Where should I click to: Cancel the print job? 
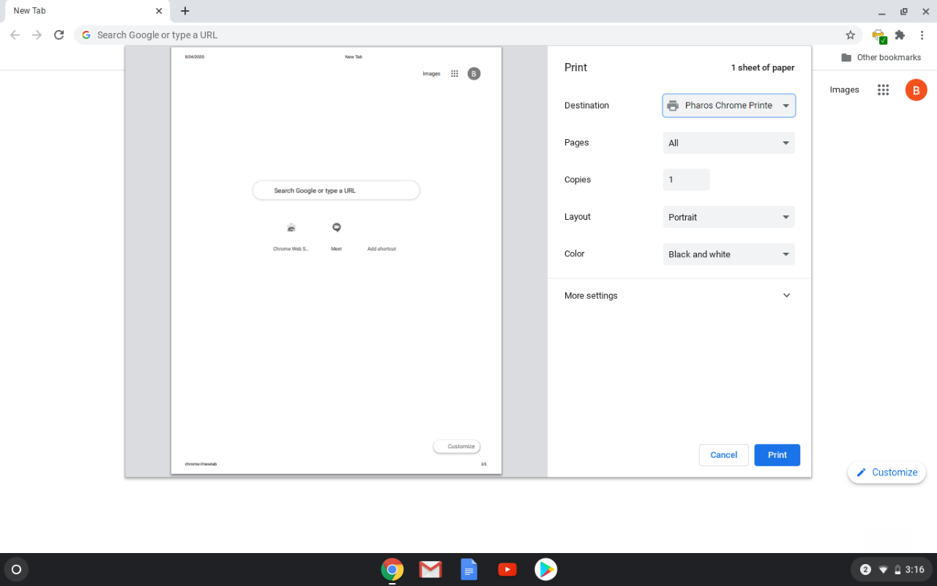pos(723,455)
